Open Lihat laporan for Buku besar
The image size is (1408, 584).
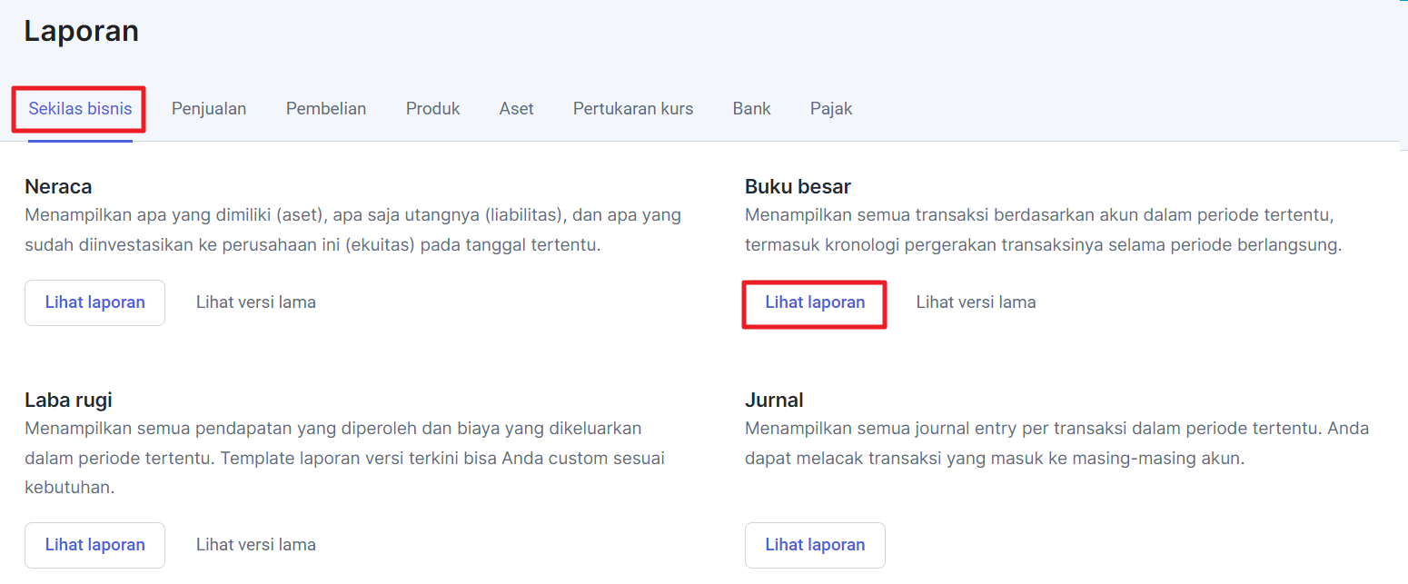click(x=815, y=302)
